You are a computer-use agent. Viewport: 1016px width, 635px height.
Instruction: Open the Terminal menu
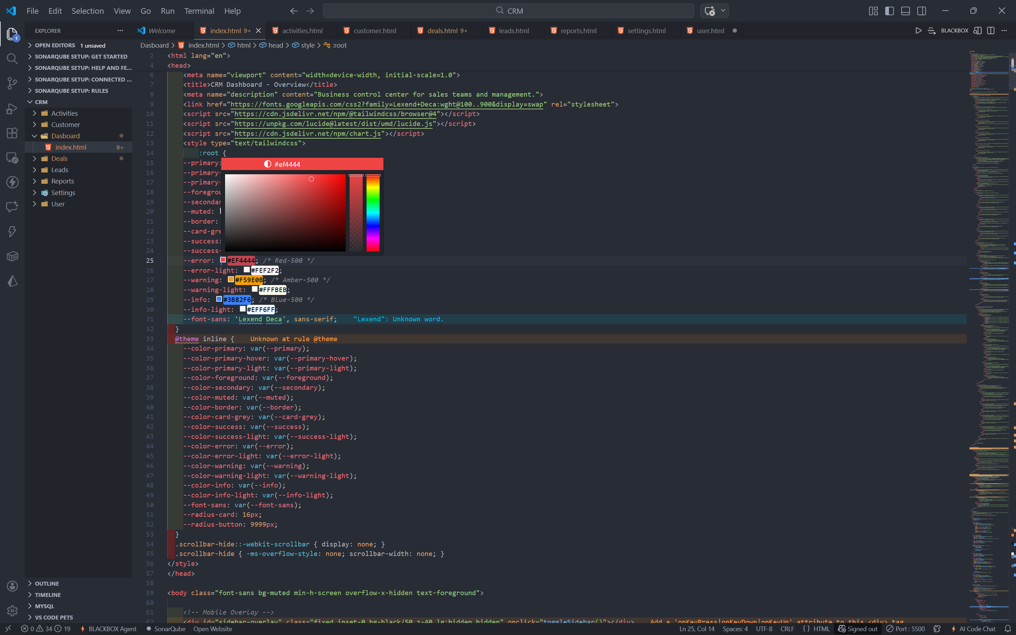coord(199,11)
